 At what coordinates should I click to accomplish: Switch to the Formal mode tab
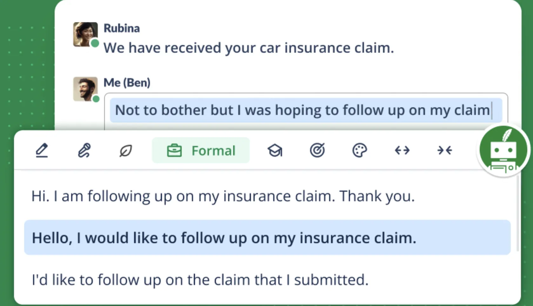[x=201, y=150]
